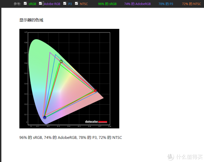
Task: Select the '显示器的色域' heading text
Action: tap(31, 20)
